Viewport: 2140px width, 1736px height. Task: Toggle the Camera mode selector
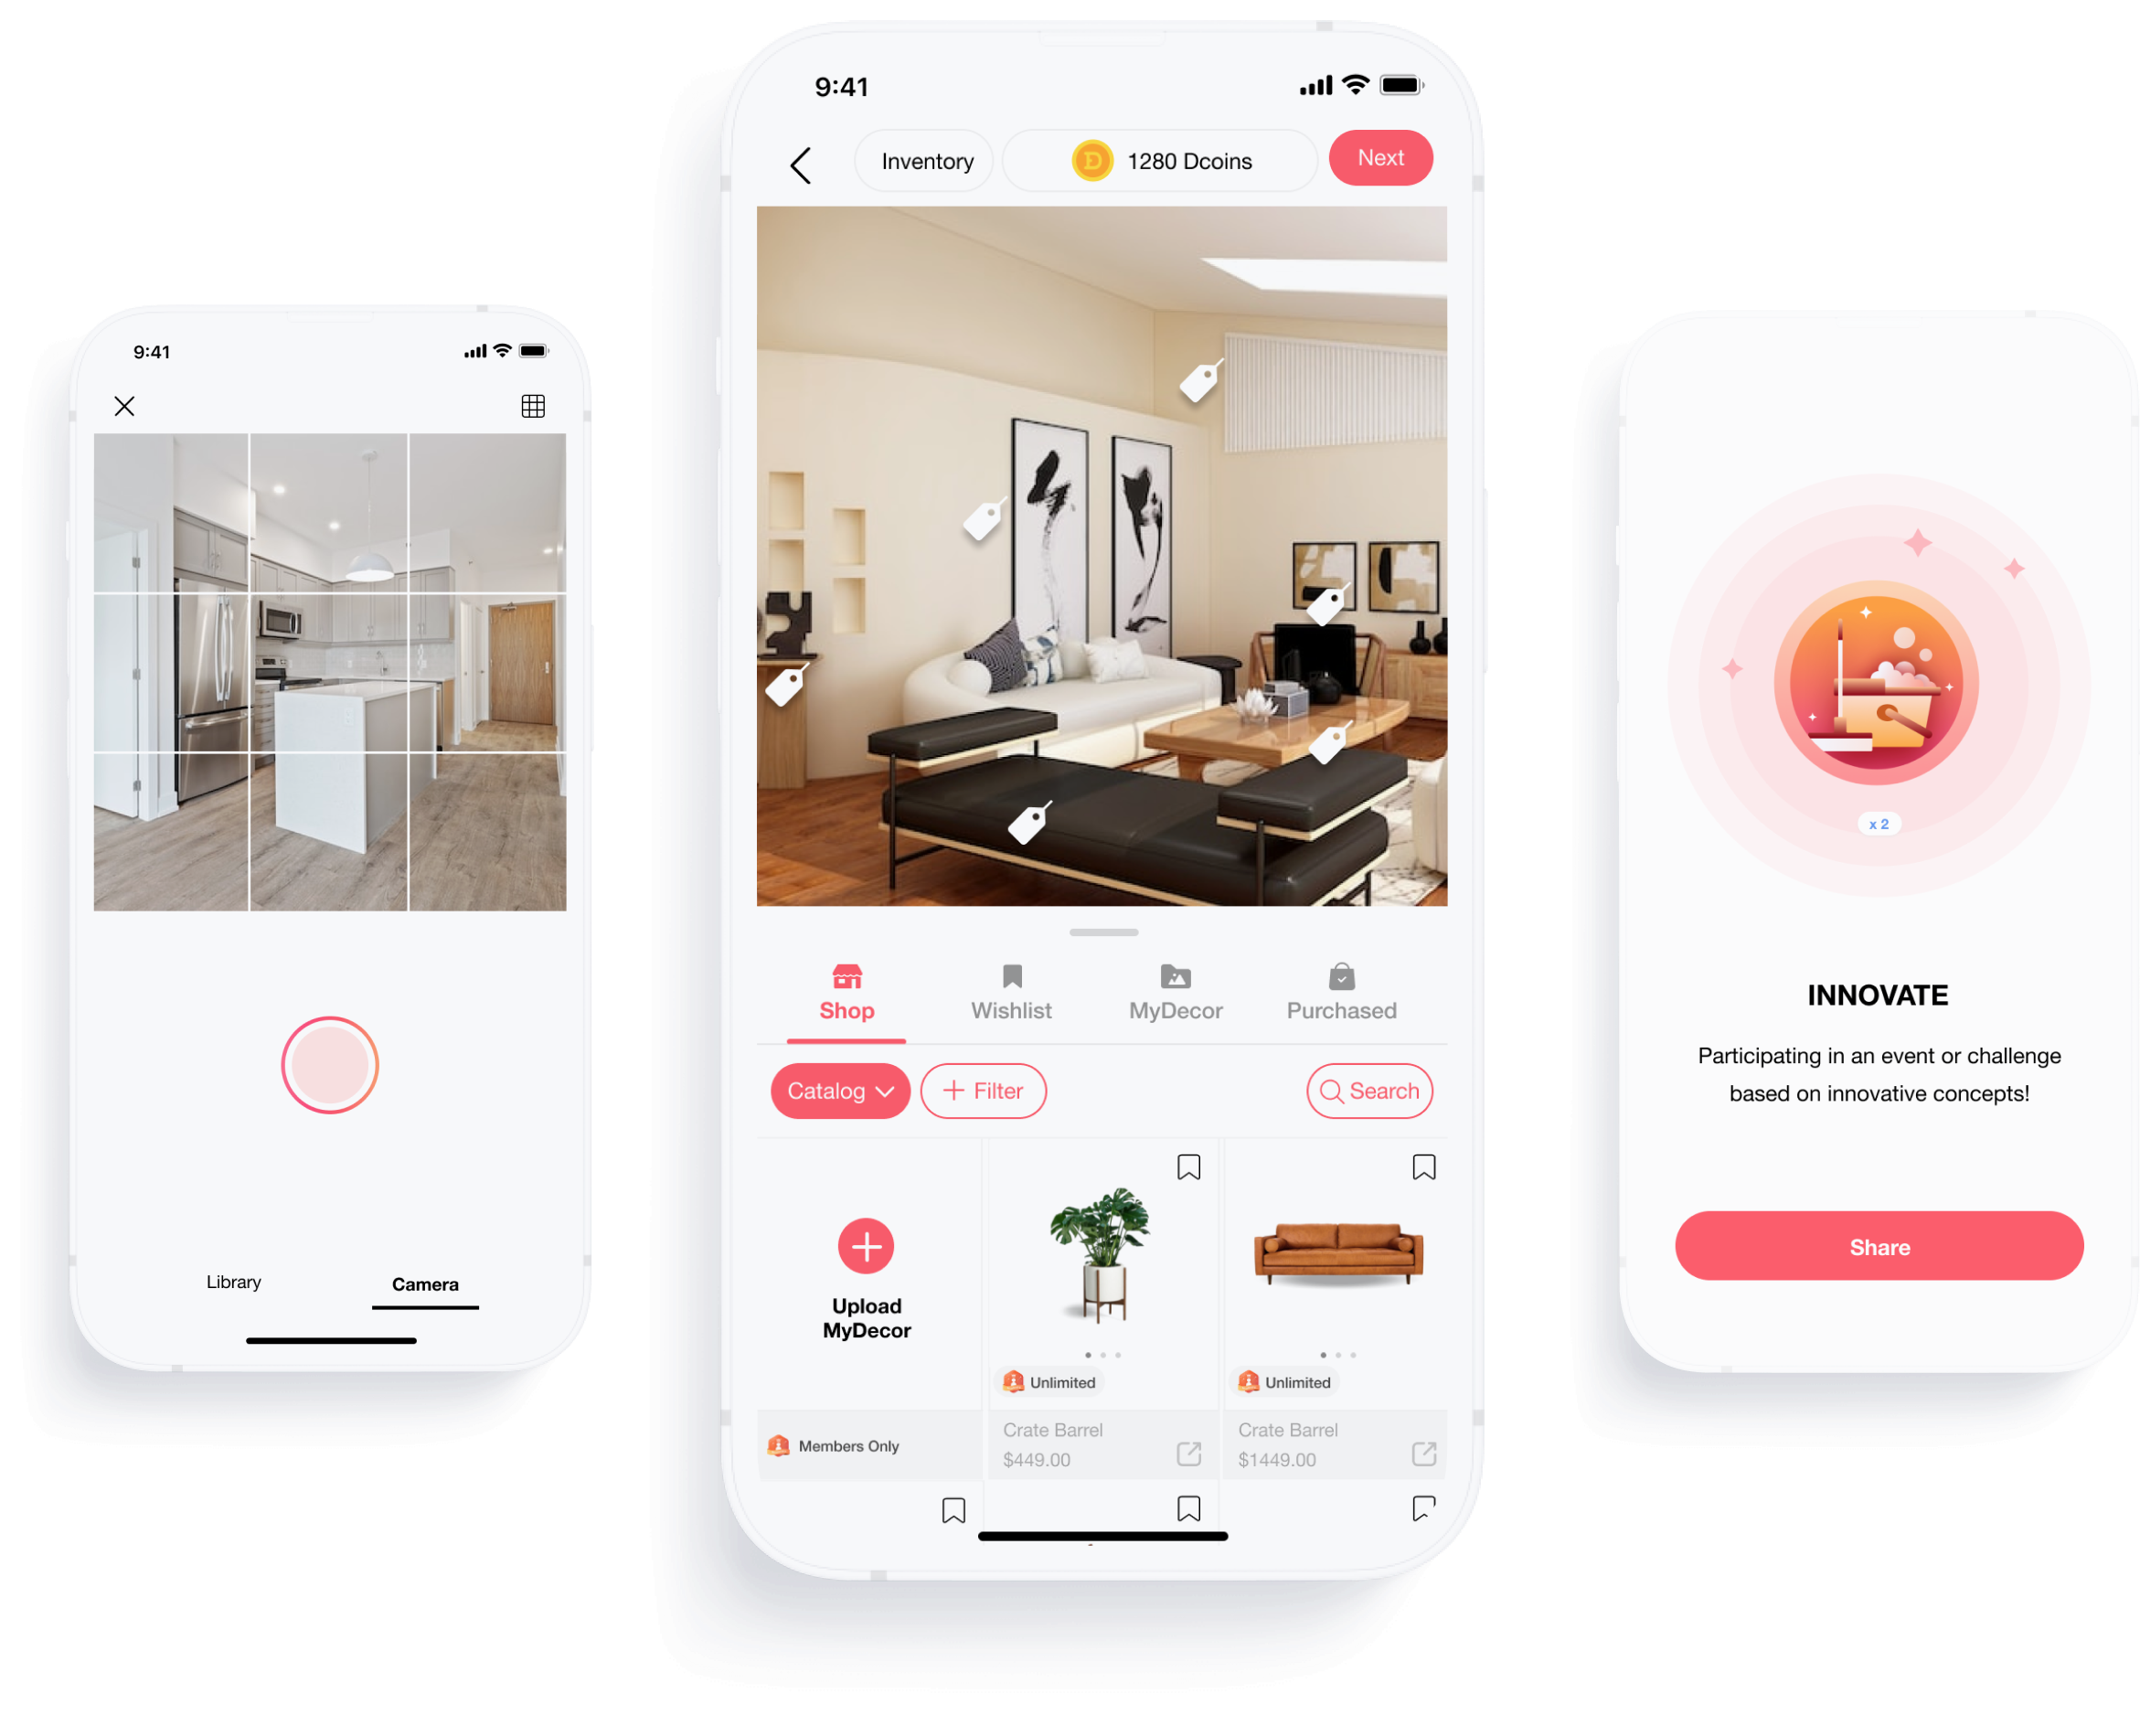(425, 1283)
